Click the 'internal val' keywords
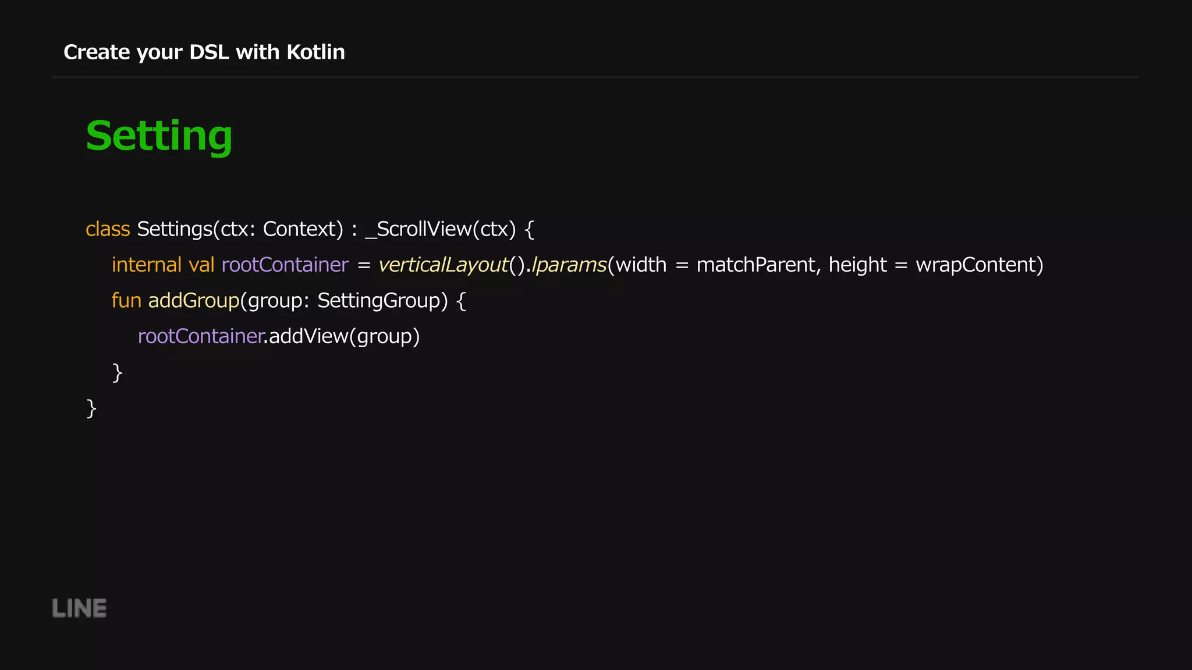This screenshot has width=1192, height=670. tap(163, 265)
